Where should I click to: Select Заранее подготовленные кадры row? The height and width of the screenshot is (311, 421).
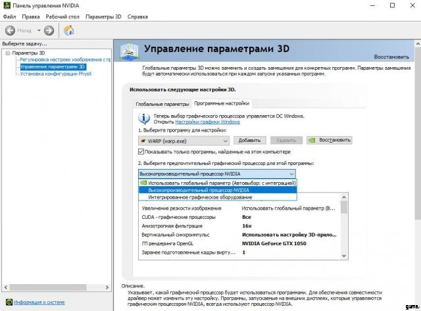click(239, 252)
